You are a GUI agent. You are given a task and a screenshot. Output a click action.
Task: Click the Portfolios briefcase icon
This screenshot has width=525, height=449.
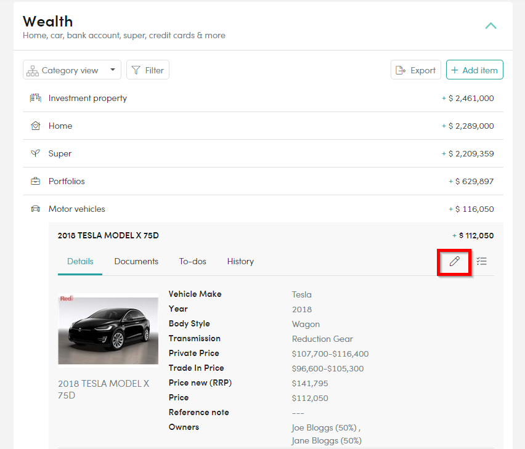pos(36,181)
